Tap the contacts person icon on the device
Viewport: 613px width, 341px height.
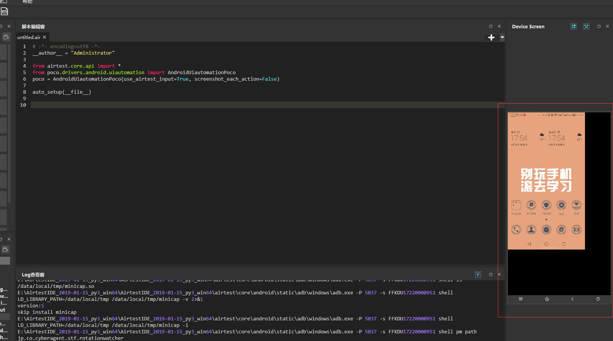pyautogui.click(x=531, y=229)
